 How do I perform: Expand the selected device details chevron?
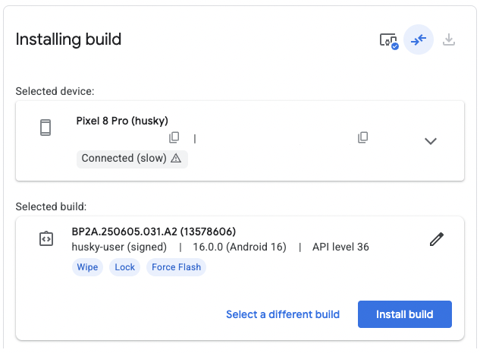tap(431, 141)
